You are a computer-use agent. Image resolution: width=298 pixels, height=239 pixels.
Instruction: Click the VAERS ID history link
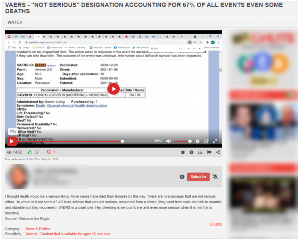pos(51,66)
